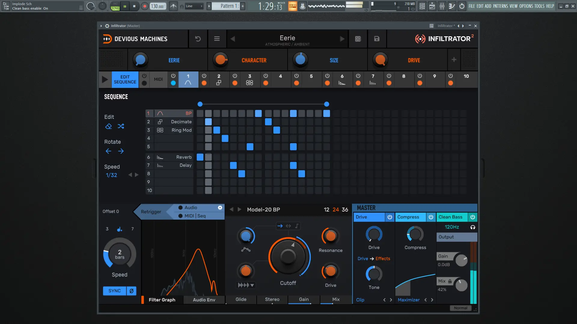Open the hamburger preset menu

[217, 39]
